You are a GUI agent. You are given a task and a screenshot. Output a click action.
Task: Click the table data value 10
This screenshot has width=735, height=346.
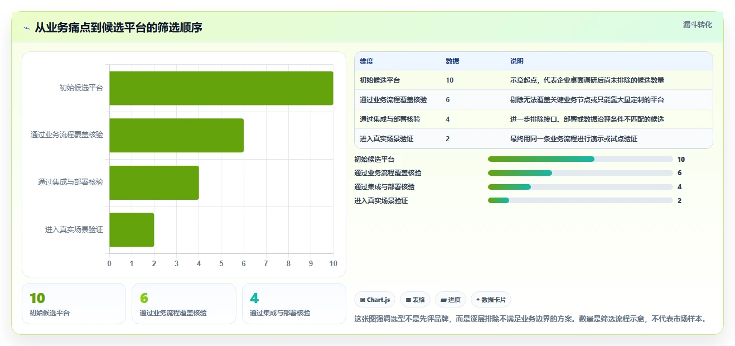click(x=449, y=80)
